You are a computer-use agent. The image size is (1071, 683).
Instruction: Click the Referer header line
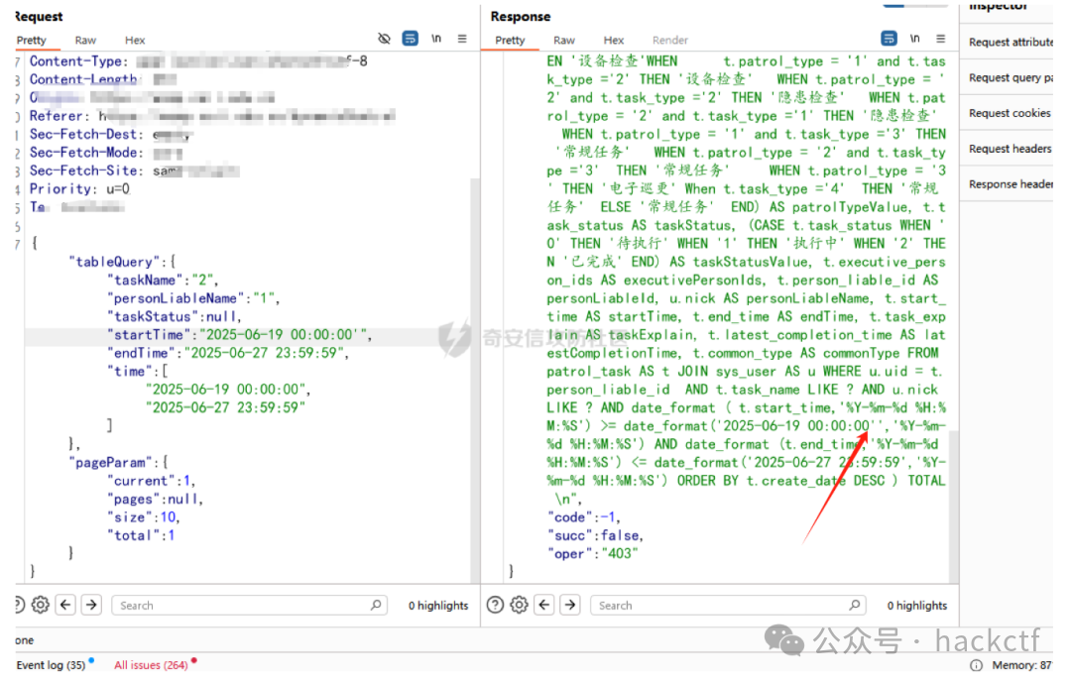pyautogui.click(x=212, y=116)
